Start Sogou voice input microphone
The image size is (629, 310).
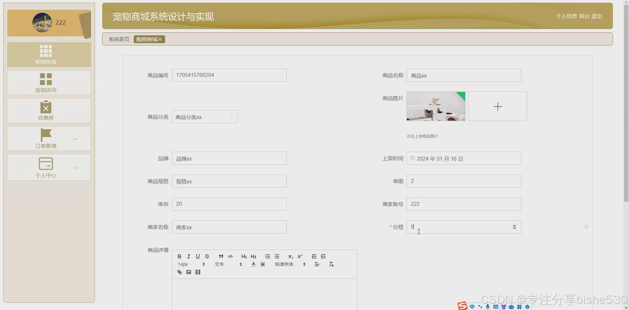click(488, 307)
